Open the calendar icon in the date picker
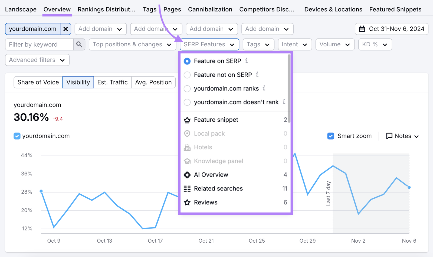Screen dimensions: 433x257 [x=362, y=29]
